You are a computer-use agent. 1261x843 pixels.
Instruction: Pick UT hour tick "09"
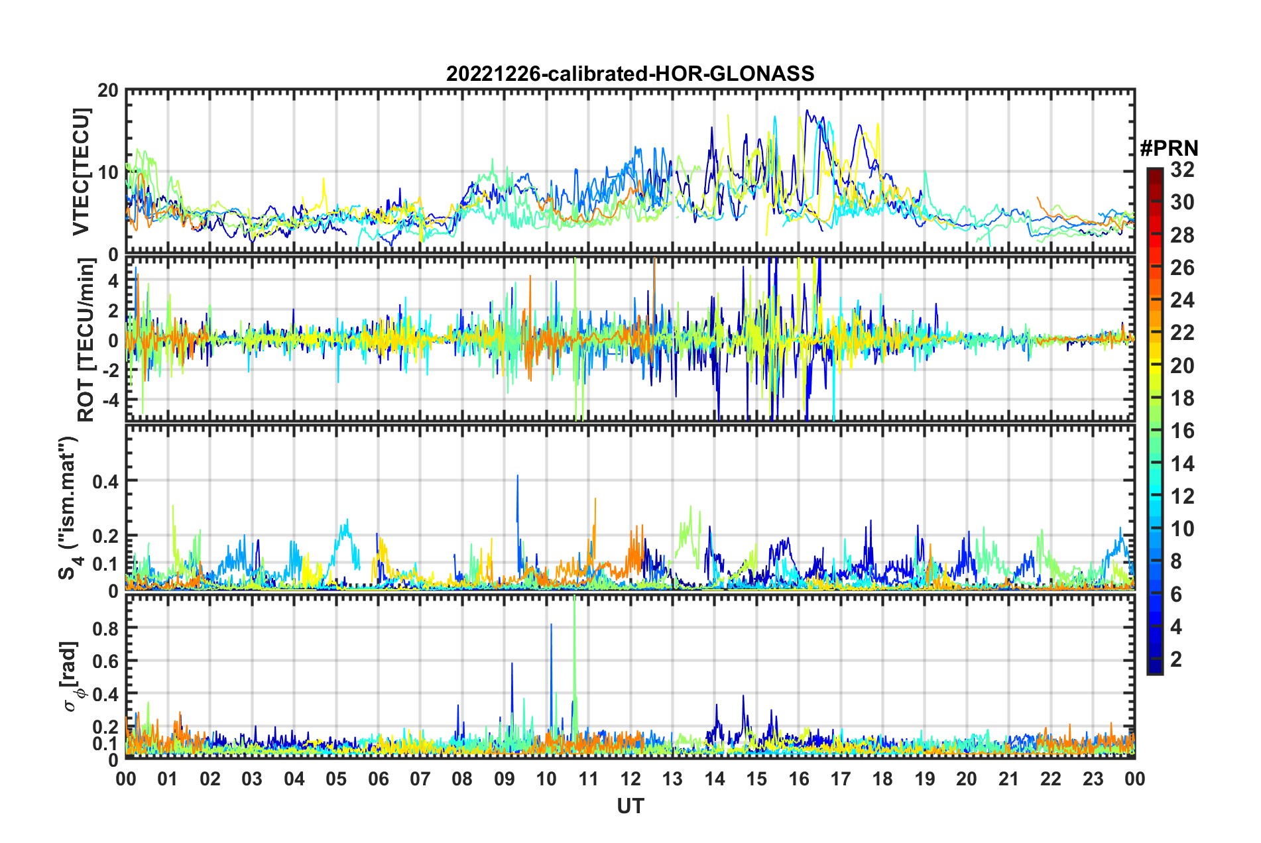coord(505,778)
